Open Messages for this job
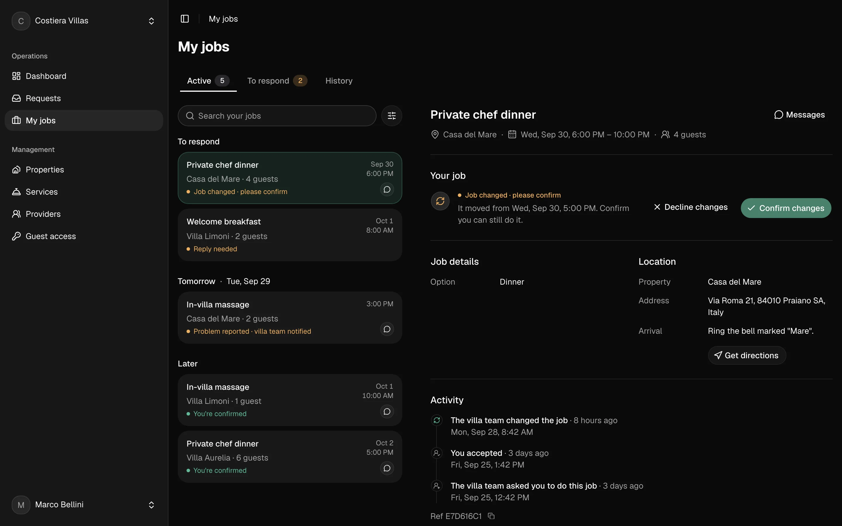This screenshot has width=842, height=526. coord(800,115)
